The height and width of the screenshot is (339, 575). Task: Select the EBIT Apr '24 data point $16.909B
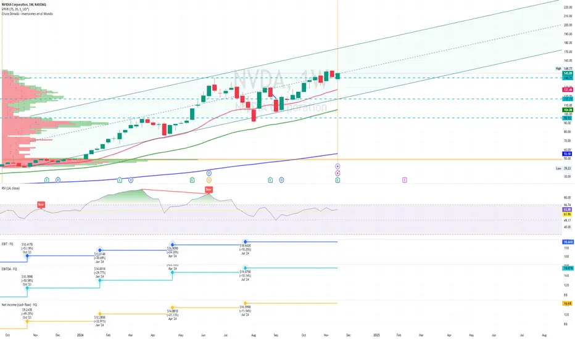(172, 245)
